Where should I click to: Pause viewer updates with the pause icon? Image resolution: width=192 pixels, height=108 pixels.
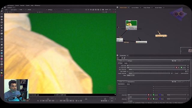(x=103, y=10)
